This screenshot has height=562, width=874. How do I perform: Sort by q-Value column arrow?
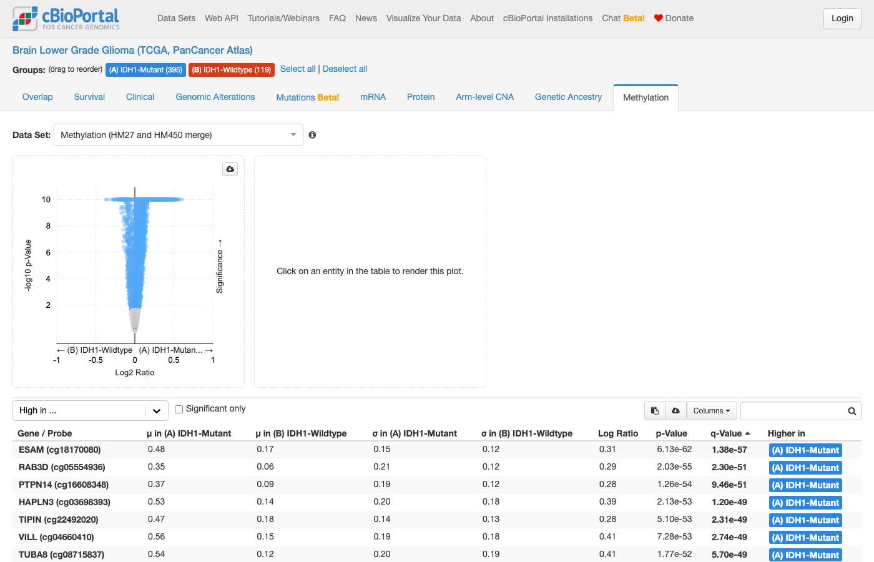point(747,433)
